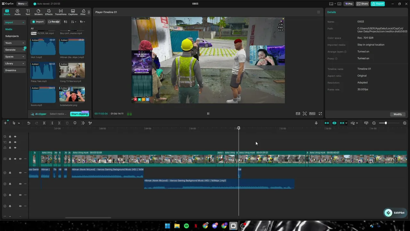Click the Record button
The image size is (410, 231).
54,22
